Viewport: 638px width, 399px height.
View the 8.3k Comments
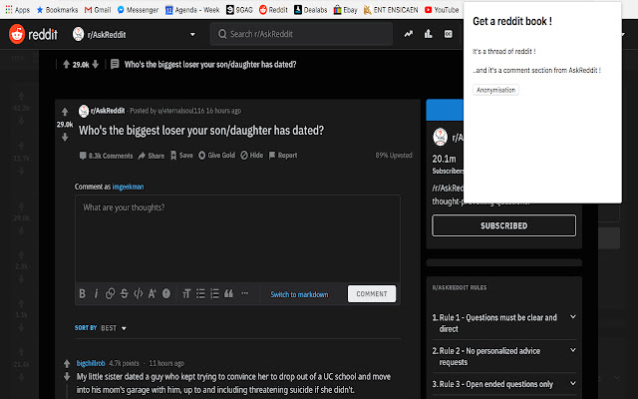[x=106, y=156]
